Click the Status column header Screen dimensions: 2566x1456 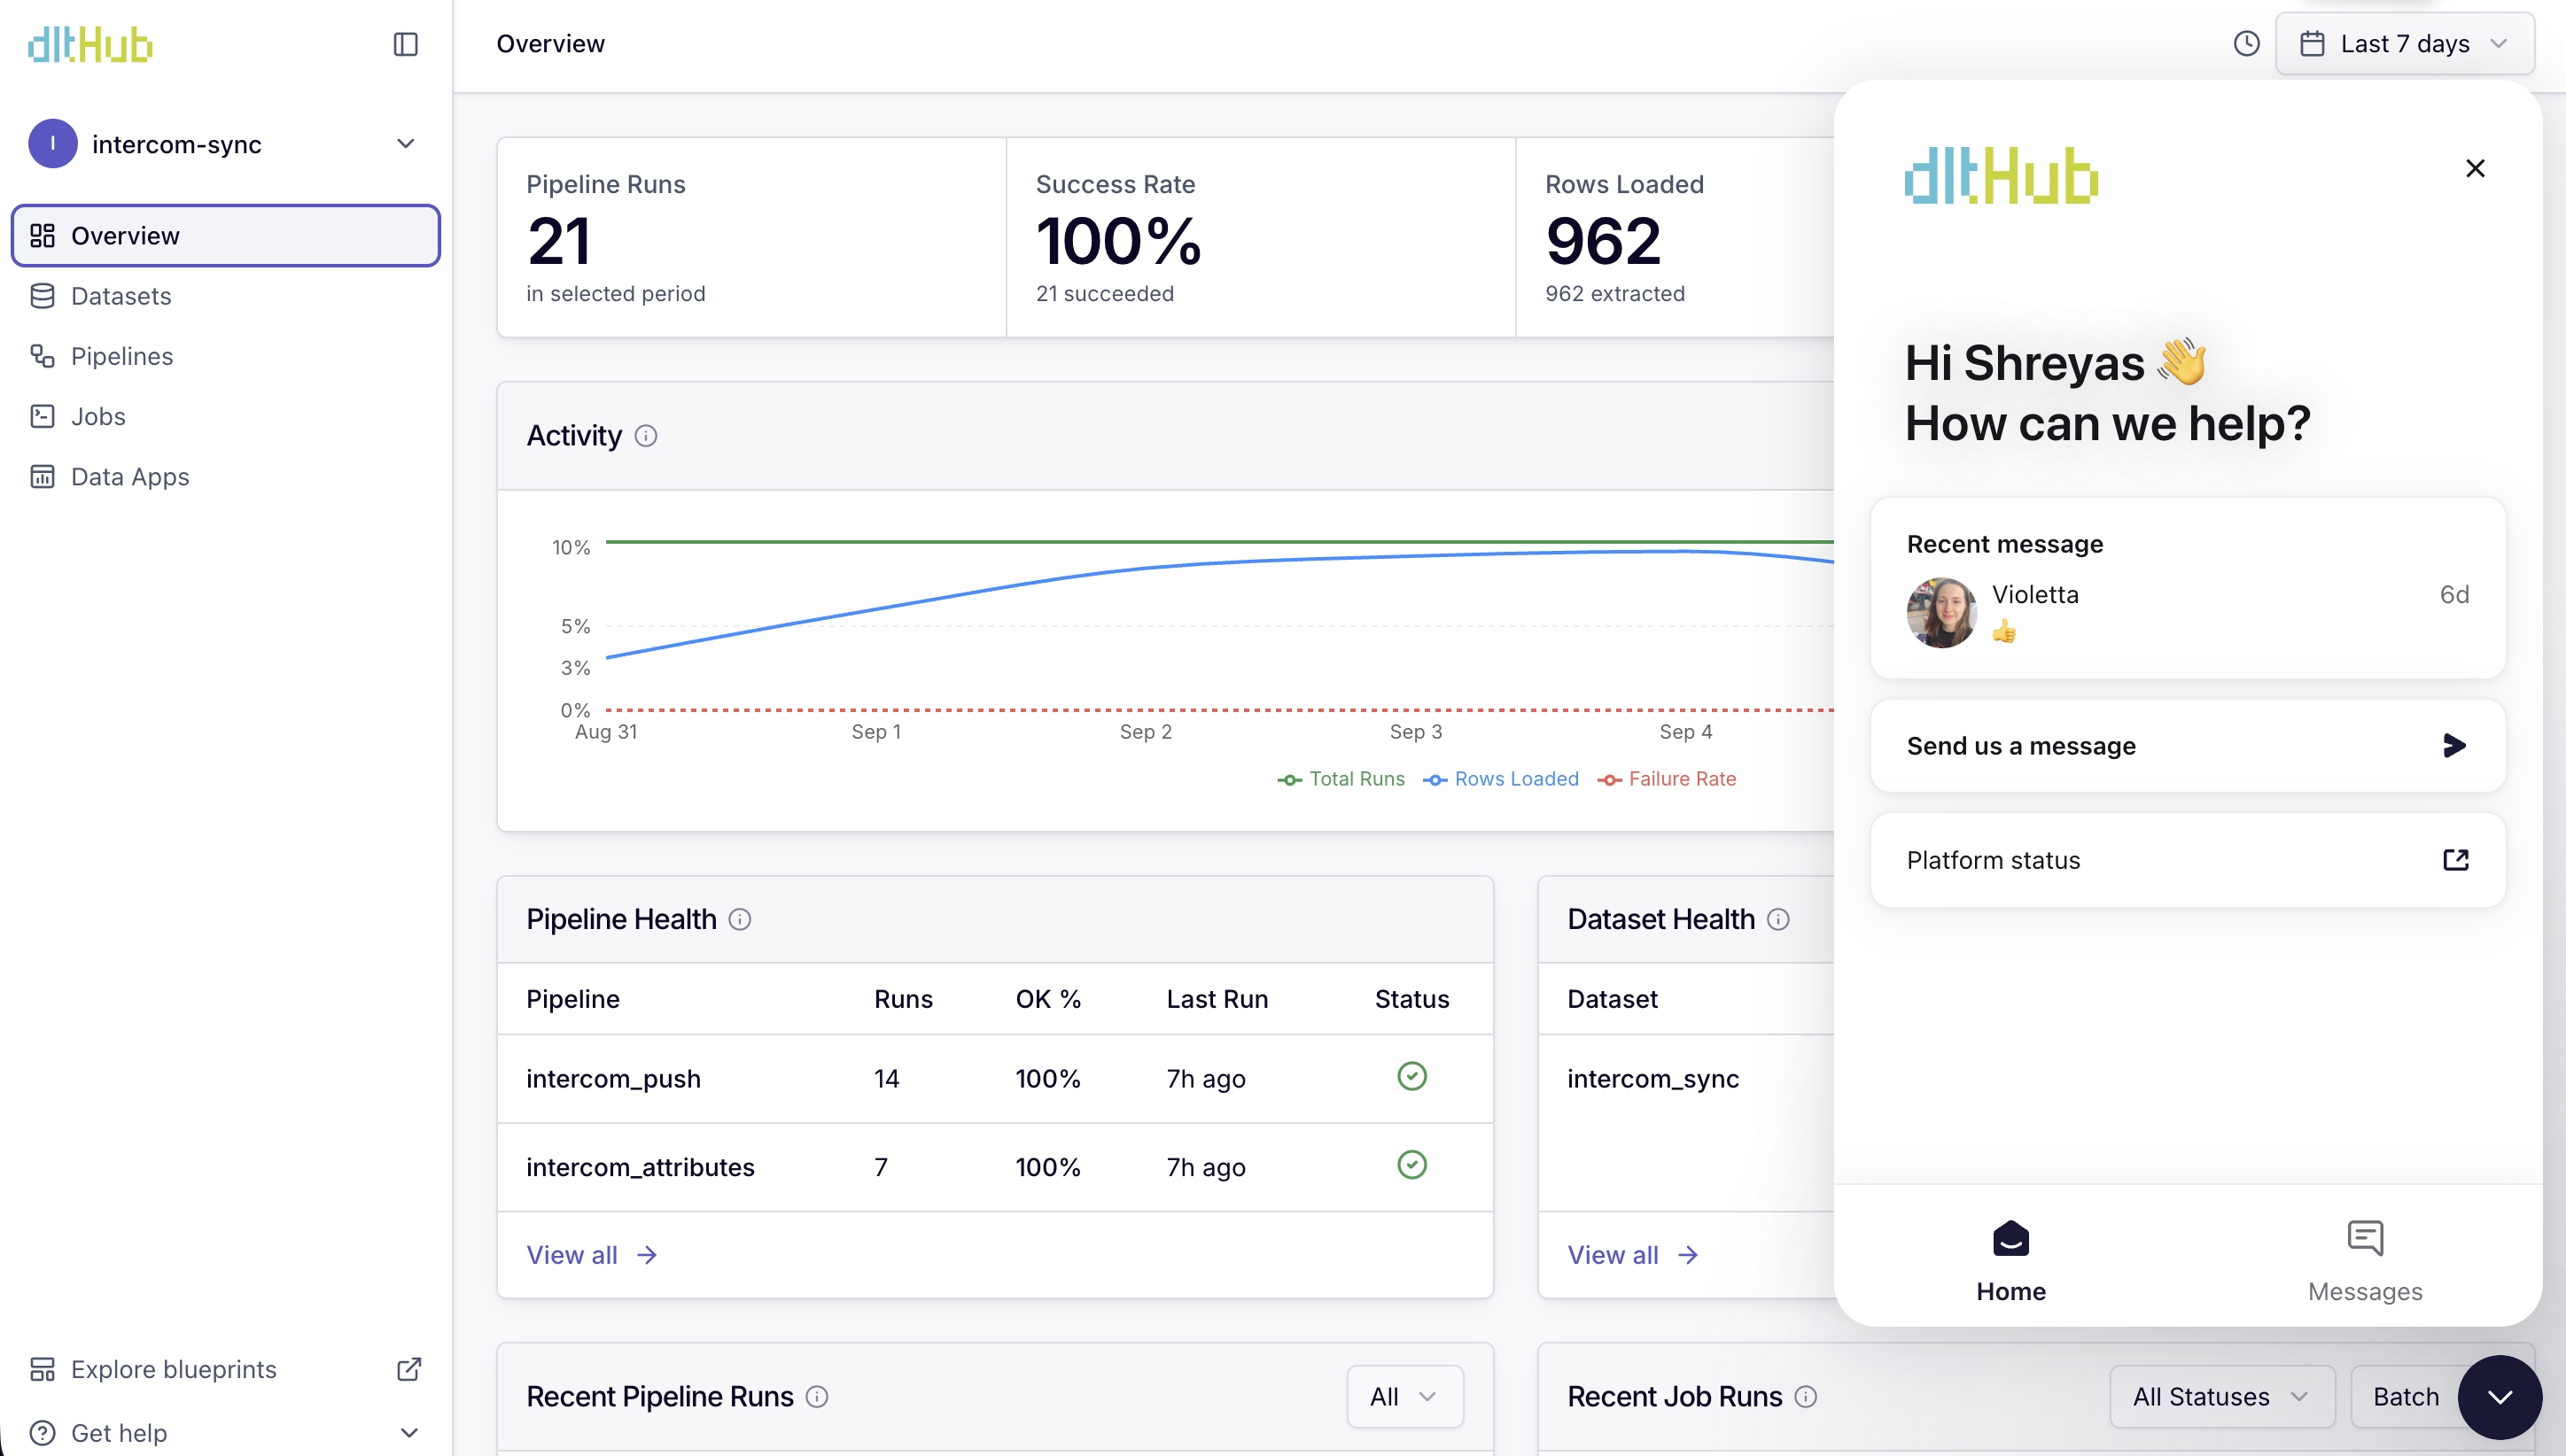pyautogui.click(x=1411, y=999)
